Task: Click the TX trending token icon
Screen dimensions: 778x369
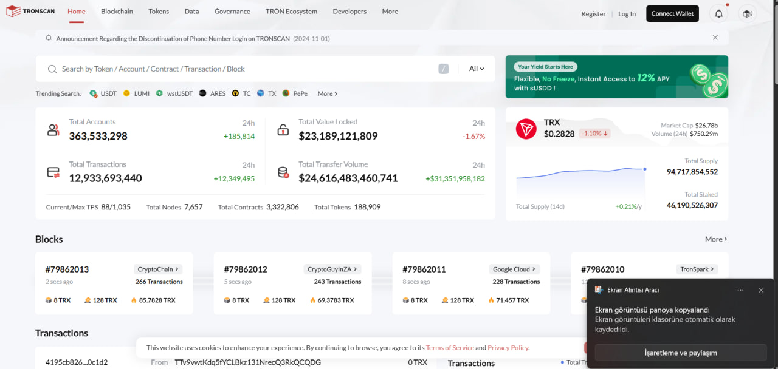Action: (x=261, y=93)
